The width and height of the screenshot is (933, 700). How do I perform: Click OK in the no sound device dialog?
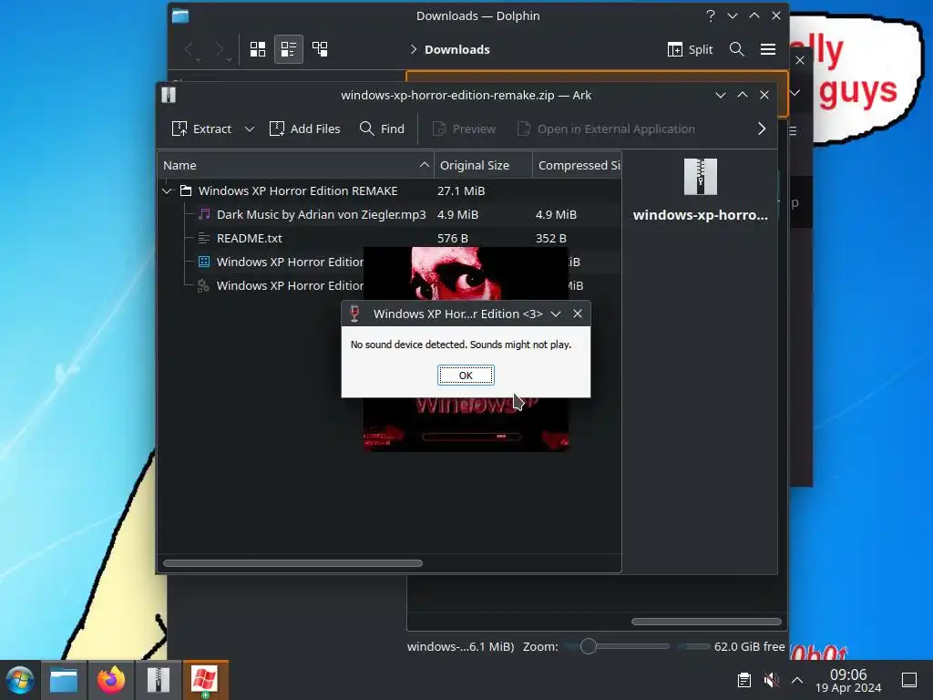pyautogui.click(x=466, y=375)
